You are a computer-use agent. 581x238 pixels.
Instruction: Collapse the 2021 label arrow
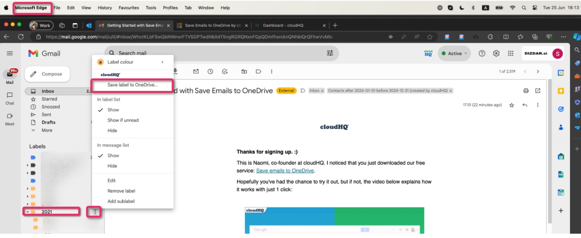tap(28, 212)
